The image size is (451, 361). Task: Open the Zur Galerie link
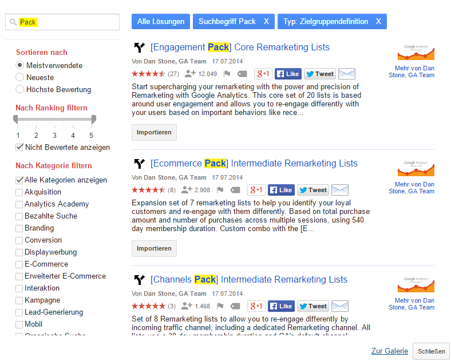coord(390,351)
